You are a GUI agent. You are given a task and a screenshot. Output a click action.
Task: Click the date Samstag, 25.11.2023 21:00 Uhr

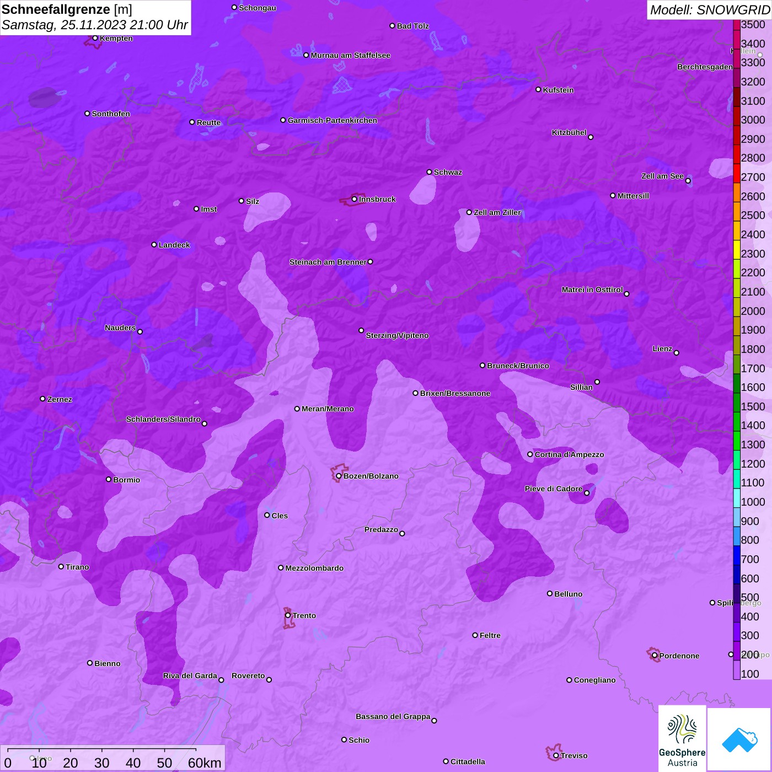point(95,25)
